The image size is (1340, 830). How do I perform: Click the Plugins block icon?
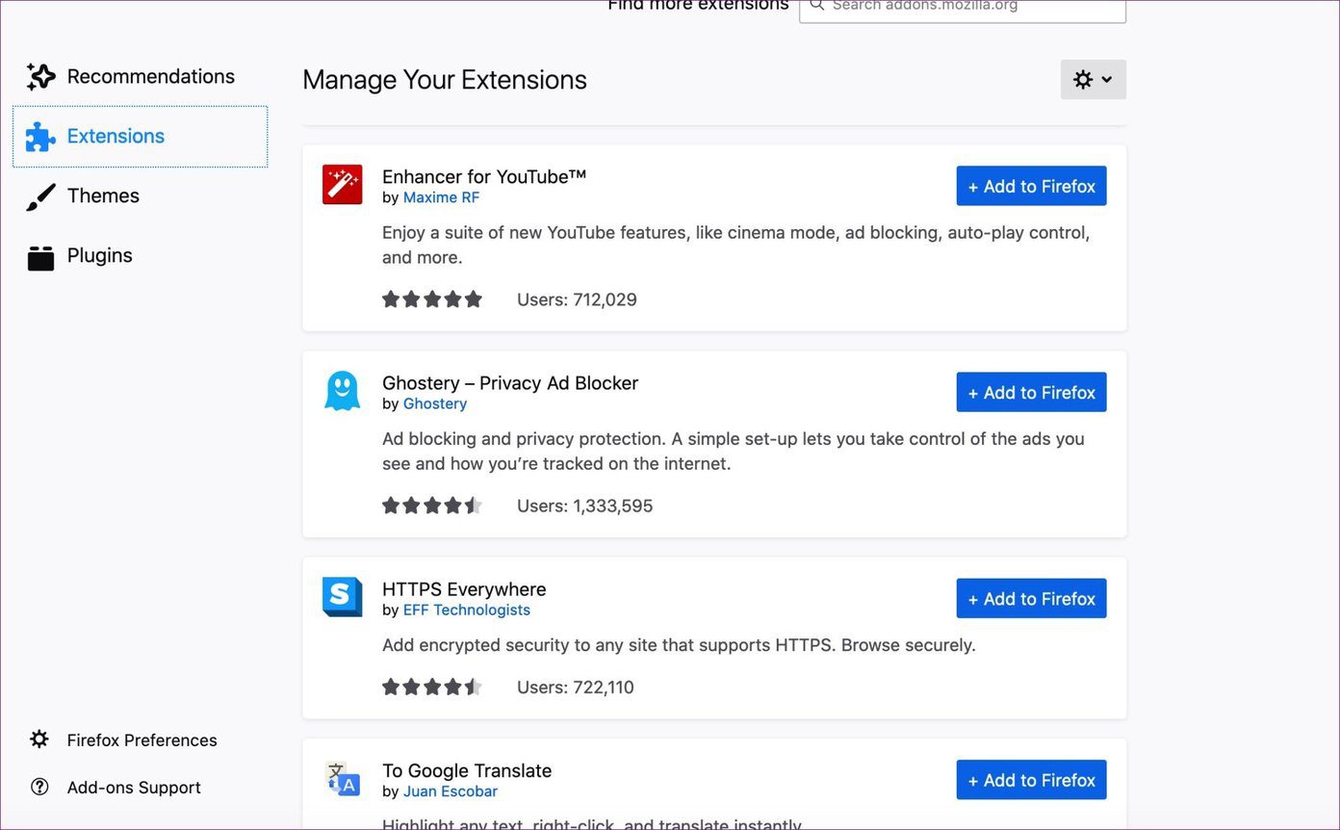coord(40,257)
